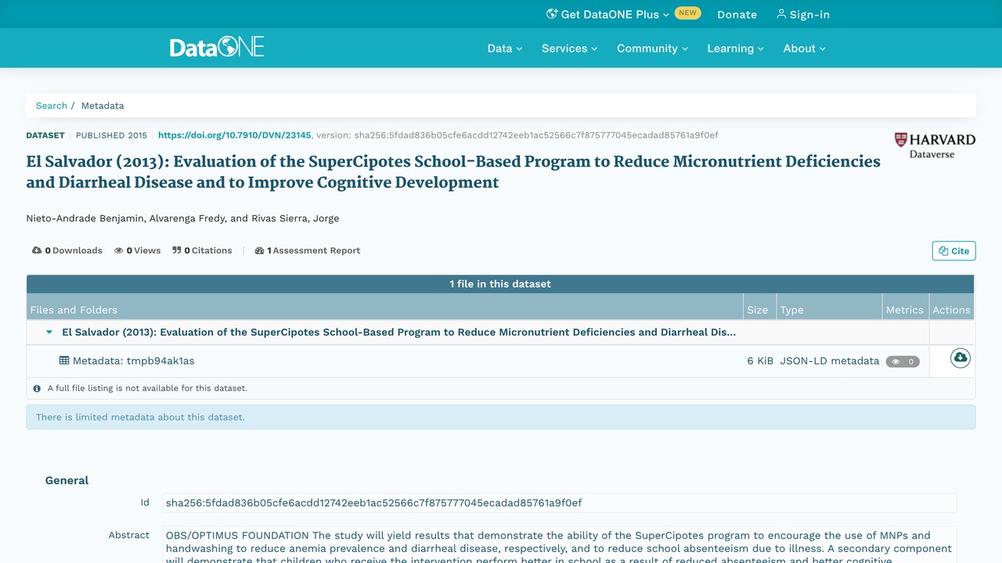Click the dataset title heading
This screenshot has width=1002, height=563.
(x=453, y=172)
